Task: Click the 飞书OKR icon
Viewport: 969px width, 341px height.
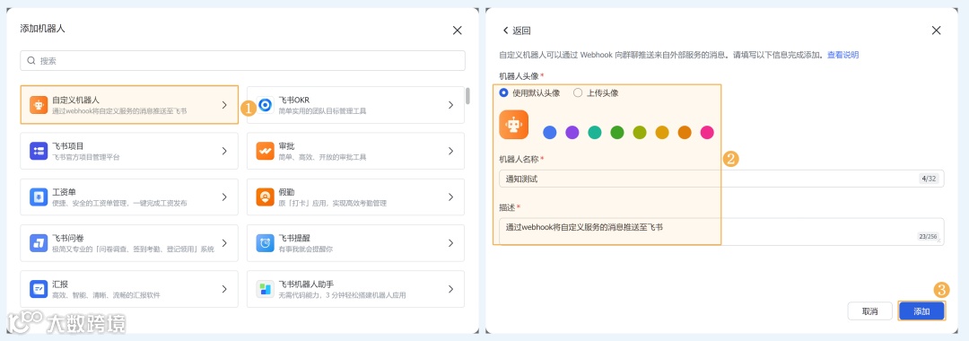Action: (x=265, y=105)
